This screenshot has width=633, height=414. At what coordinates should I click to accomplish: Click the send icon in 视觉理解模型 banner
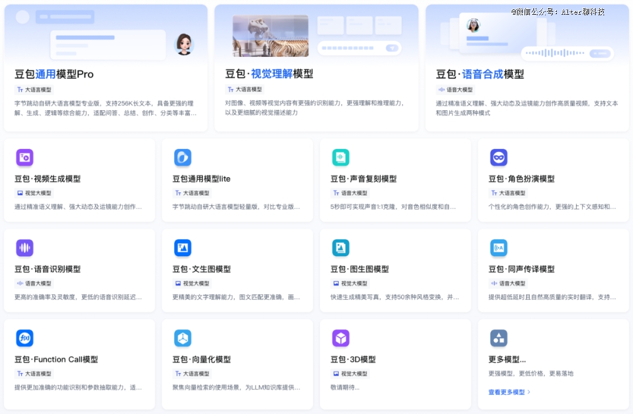pos(392,48)
